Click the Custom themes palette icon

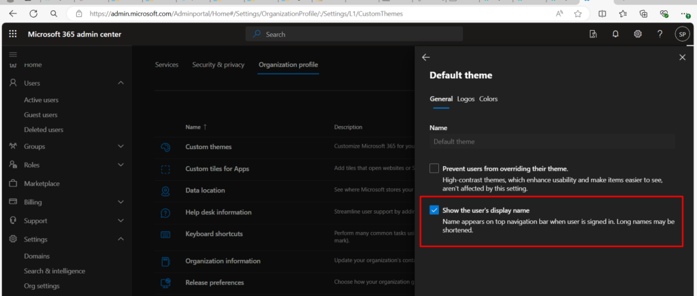click(165, 147)
